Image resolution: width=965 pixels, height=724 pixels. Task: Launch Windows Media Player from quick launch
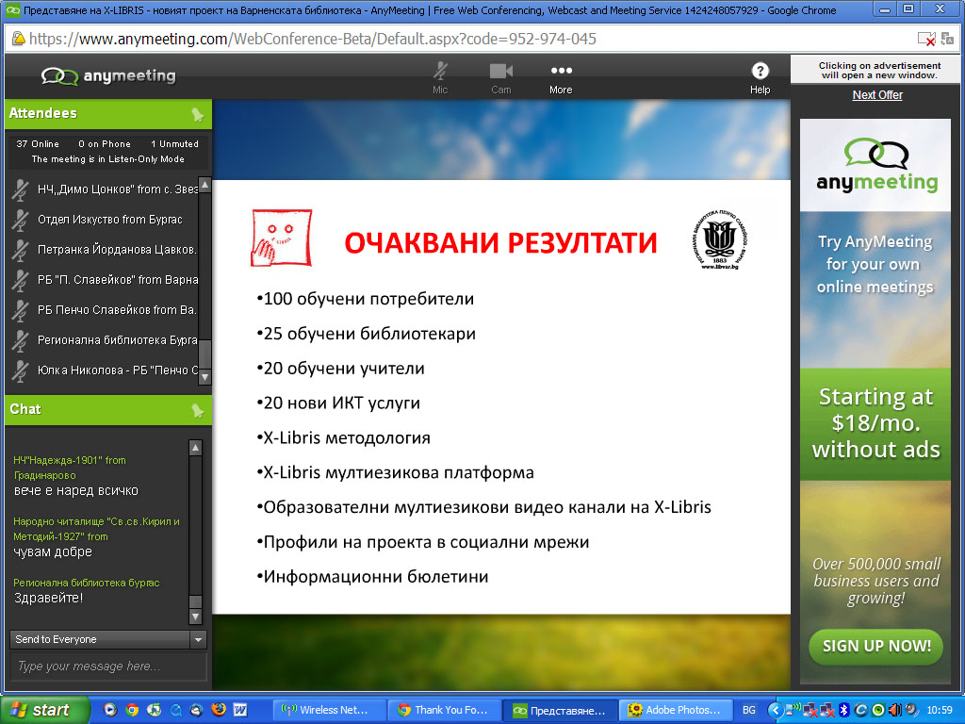click(109, 710)
